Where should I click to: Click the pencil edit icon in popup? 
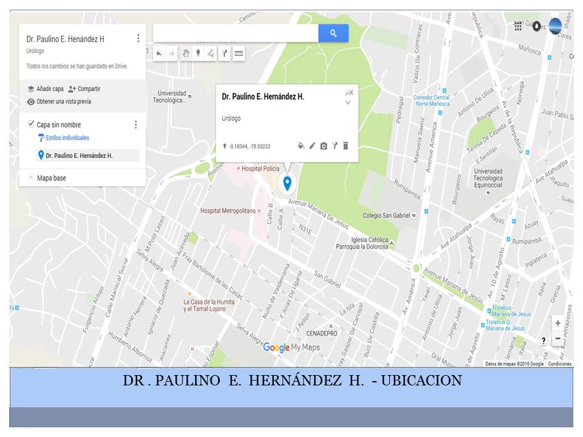[x=312, y=146]
